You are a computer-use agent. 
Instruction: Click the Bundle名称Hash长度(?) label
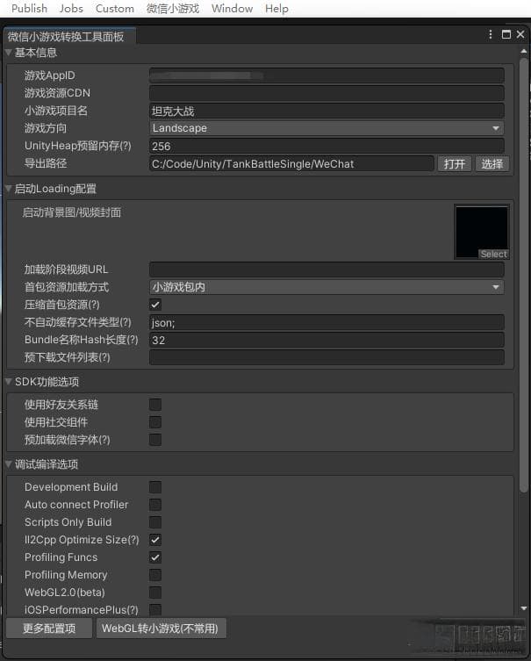82,340
